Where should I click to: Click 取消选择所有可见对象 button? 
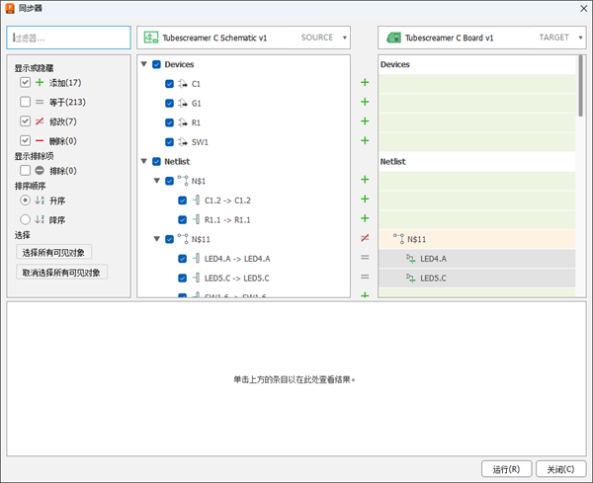[x=61, y=272]
